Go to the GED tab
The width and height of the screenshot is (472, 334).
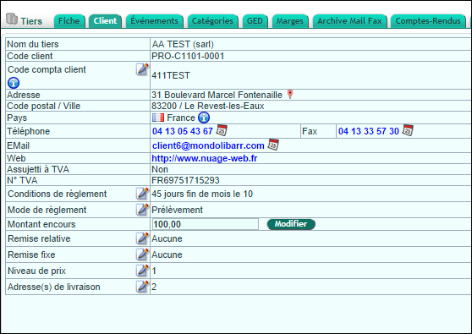click(255, 21)
